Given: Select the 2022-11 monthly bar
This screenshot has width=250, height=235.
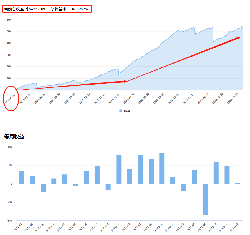Looking at the screenshot, I should [x=227, y=175].
